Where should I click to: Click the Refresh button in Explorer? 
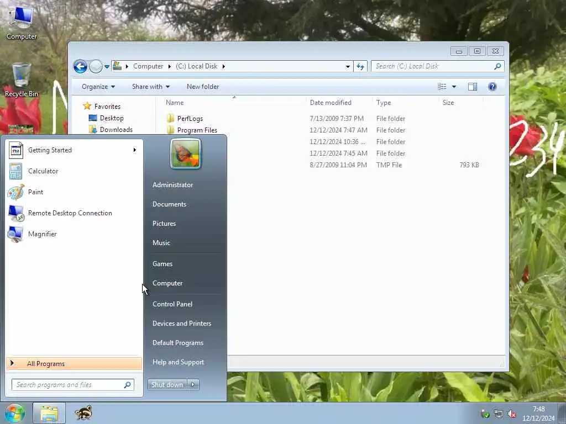(x=360, y=66)
